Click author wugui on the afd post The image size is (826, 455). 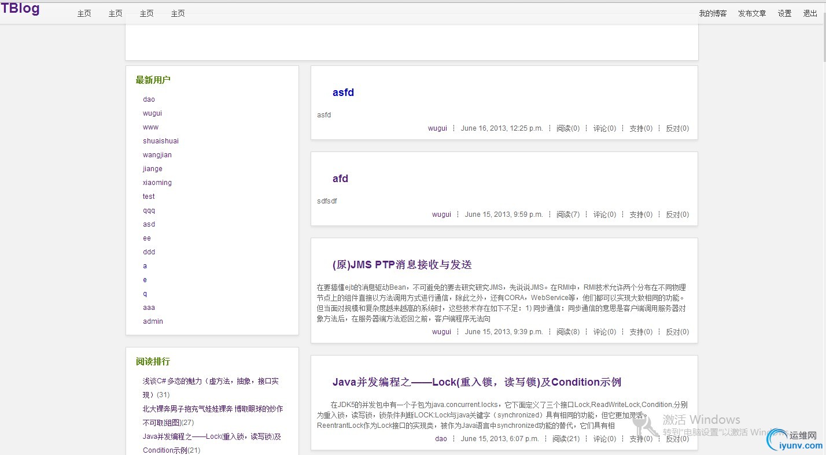[441, 214]
